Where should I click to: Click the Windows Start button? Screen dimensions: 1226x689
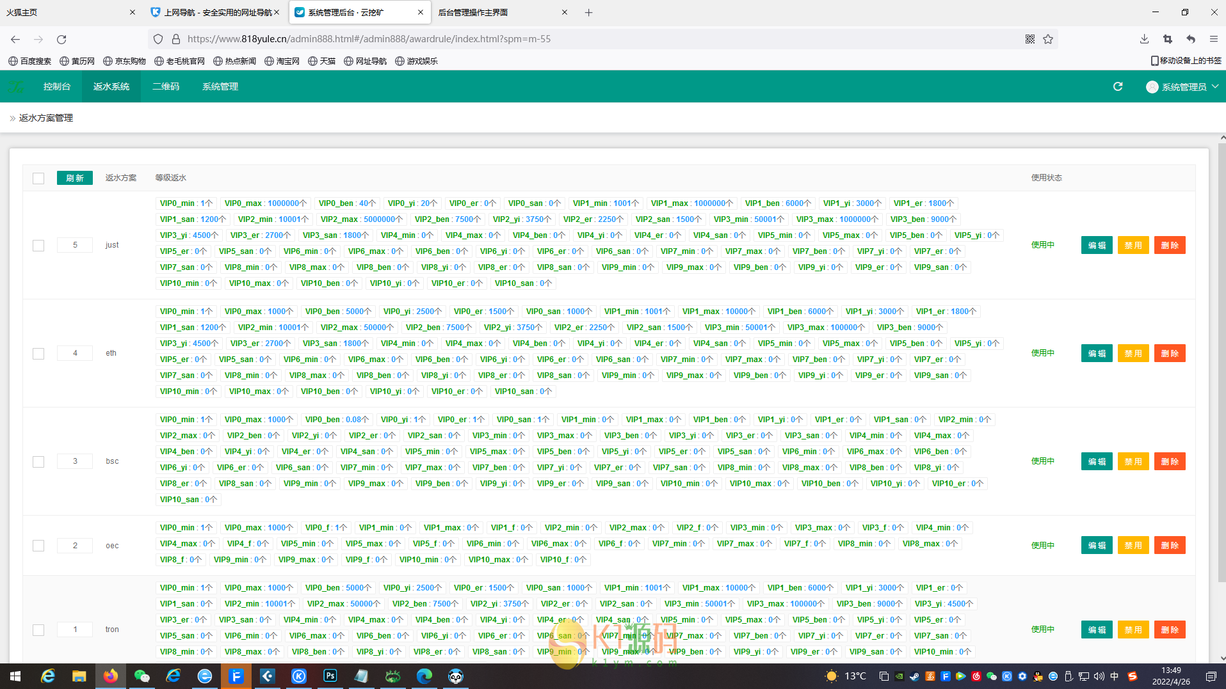point(15,676)
